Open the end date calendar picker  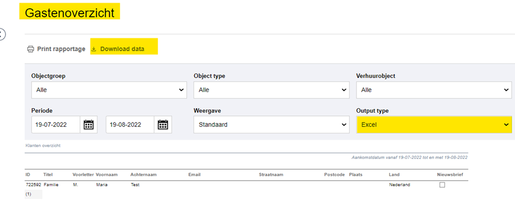point(163,125)
